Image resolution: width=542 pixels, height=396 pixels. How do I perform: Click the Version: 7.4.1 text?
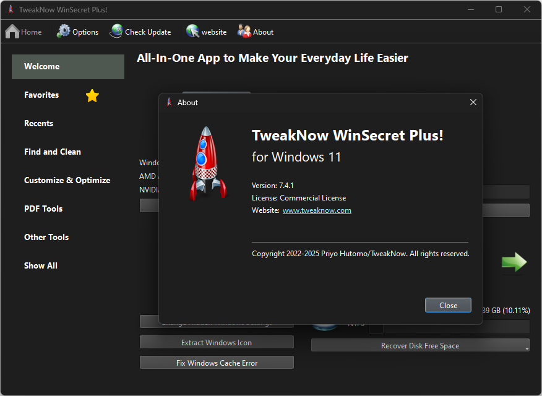(273, 186)
